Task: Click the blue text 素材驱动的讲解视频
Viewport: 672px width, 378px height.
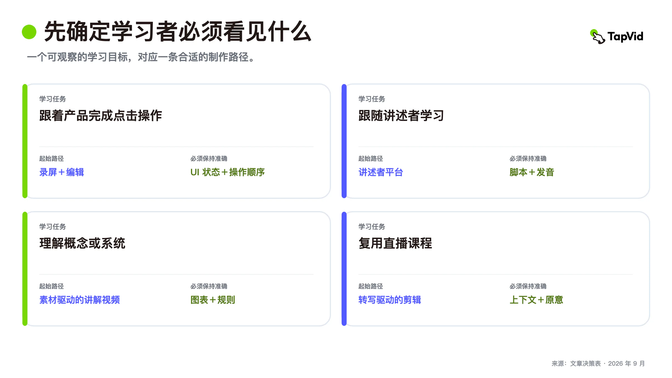Action: 80,300
